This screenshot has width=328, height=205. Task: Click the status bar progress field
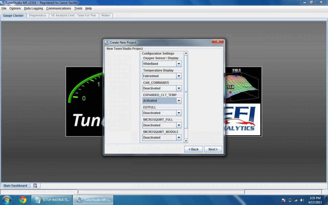[161, 192]
